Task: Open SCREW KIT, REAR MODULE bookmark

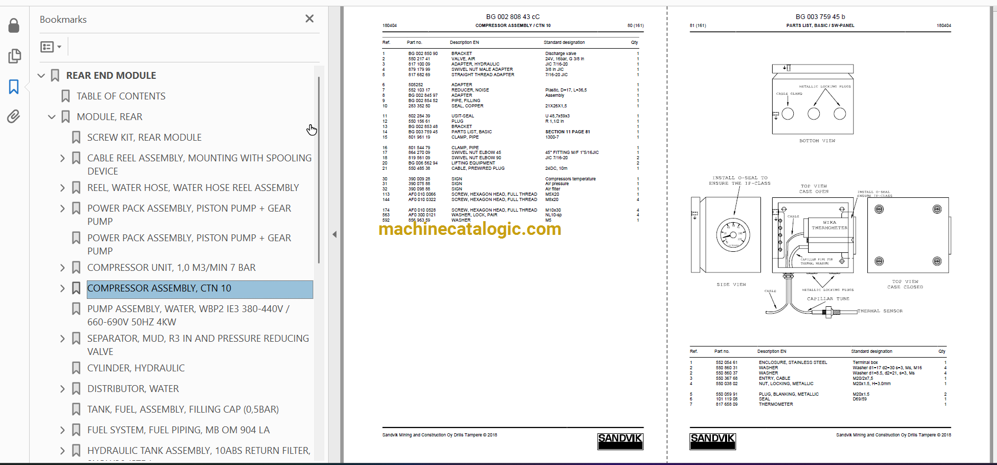Action: coord(144,138)
